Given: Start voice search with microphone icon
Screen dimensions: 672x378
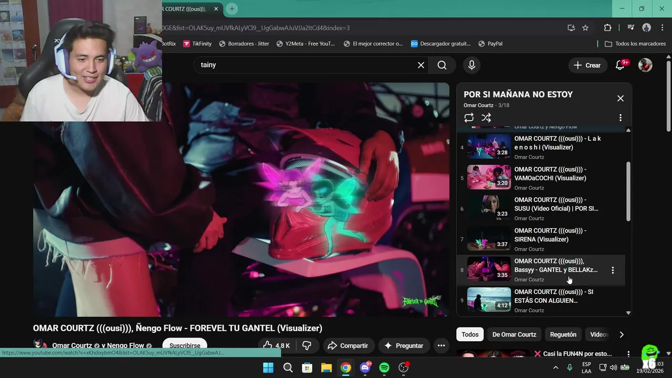Looking at the screenshot, I should [x=471, y=65].
